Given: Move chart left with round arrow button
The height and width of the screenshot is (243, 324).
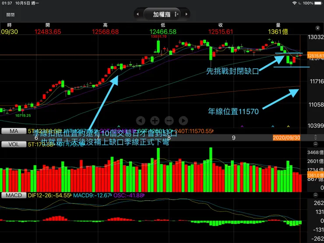Looking at the screenshot, I should coord(141,120).
